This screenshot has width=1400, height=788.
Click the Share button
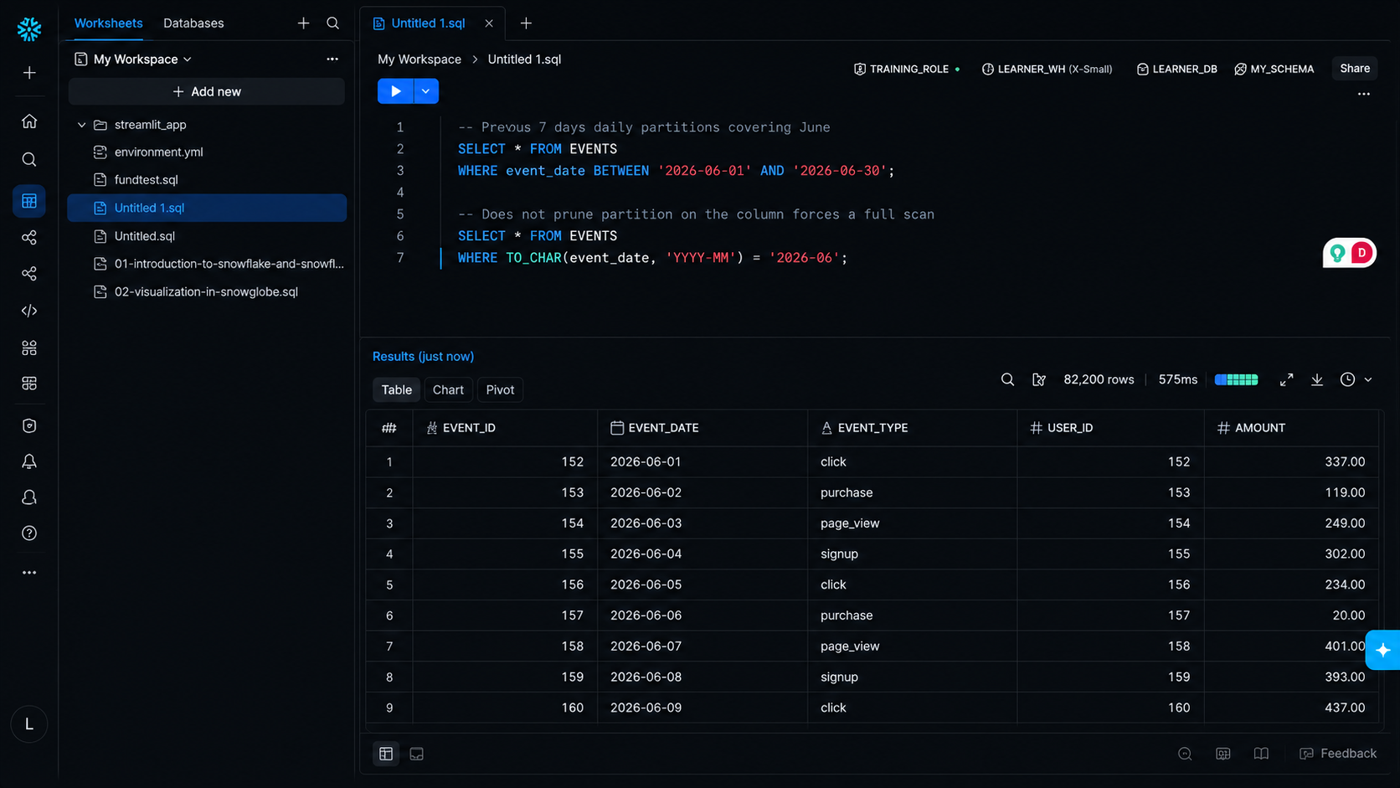(x=1355, y=69)
